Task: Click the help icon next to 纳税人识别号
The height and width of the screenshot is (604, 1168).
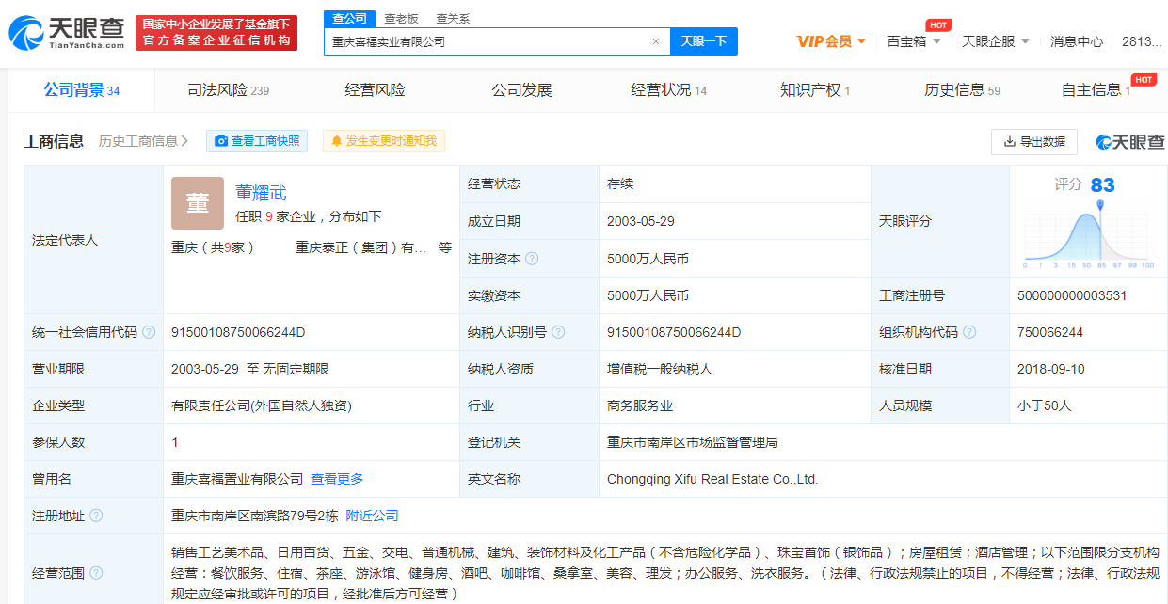Action: [559, 332]
